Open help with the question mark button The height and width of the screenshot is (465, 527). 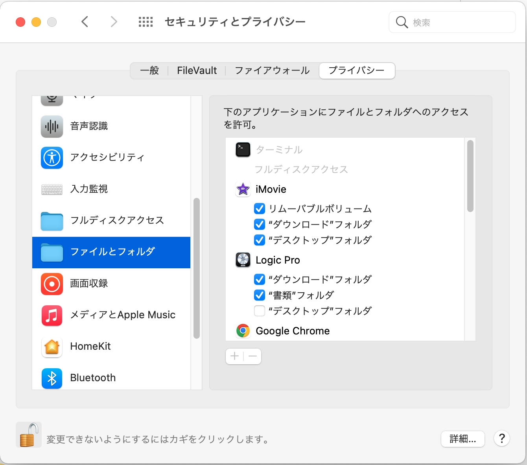click(502, 438)
